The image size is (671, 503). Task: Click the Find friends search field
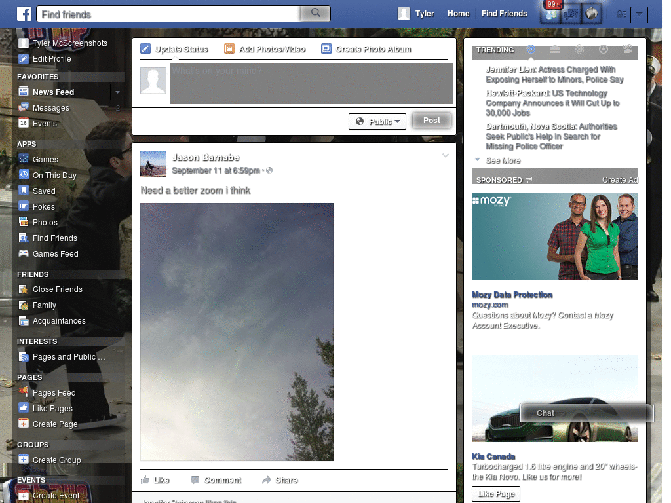coord(168,14)
